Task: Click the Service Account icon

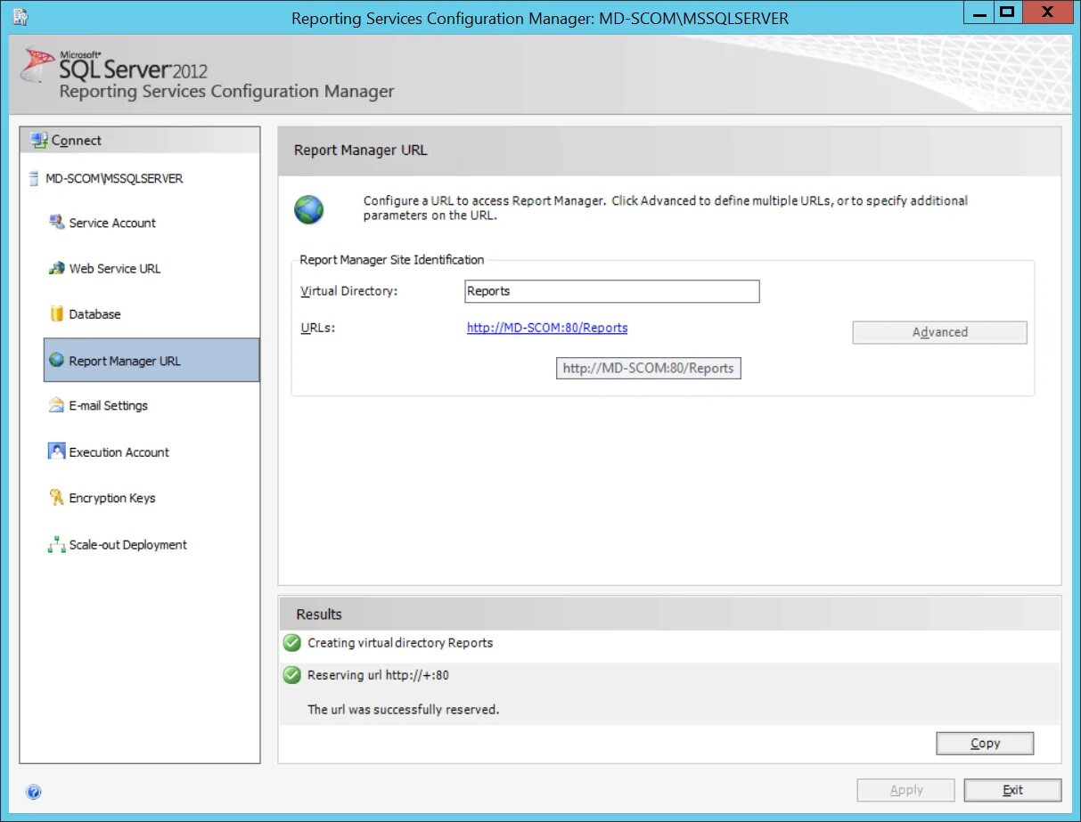Action: click(57, 222)
